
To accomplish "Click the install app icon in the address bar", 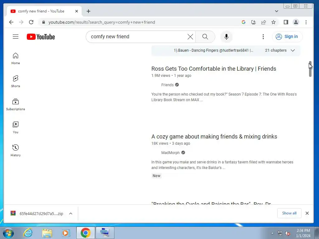I will [254, 22].
